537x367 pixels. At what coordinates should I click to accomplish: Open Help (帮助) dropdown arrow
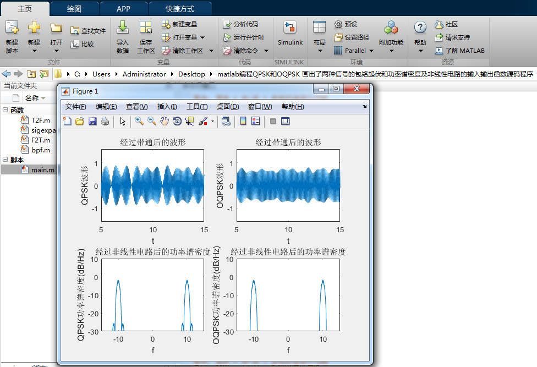point(421,51)
